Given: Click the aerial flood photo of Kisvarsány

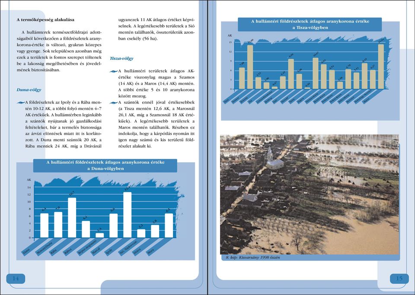Looking at the screenshot, I should (310, 195).
